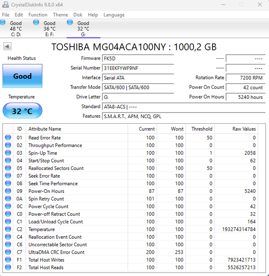Click the Power On Hours 5240 field

(x=246, y=97)
